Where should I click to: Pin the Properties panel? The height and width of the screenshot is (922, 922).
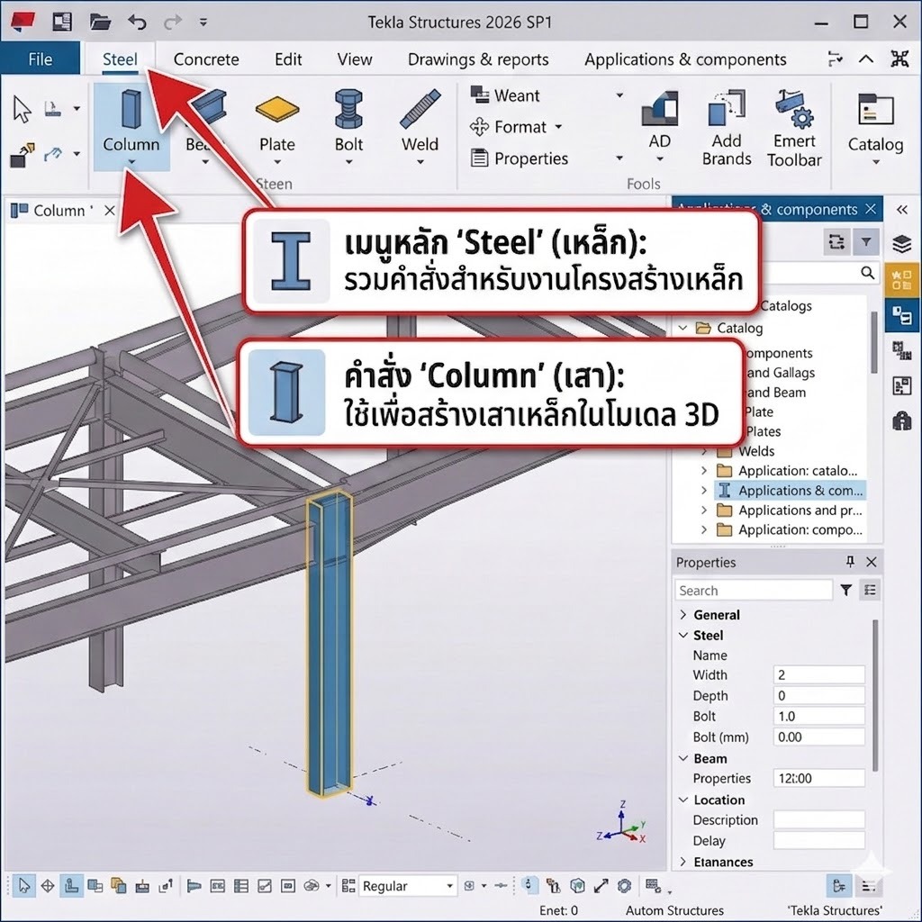850,562
